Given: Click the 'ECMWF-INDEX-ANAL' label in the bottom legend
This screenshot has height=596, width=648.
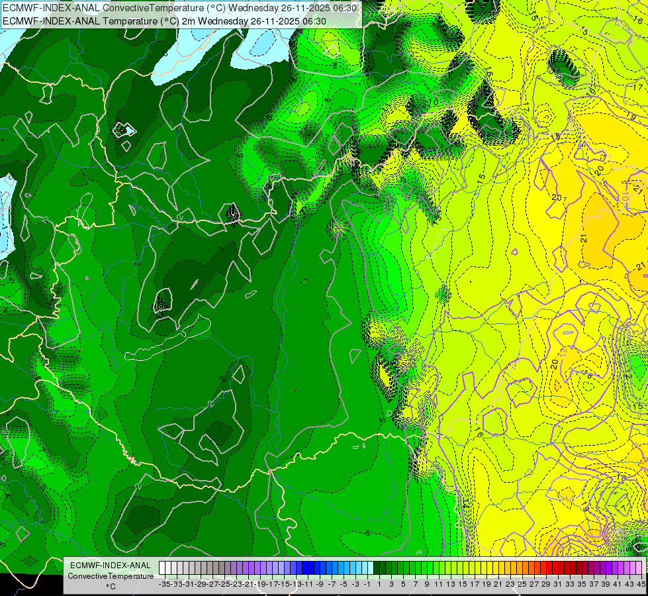Looking at the screenshot, I should 111,566.
